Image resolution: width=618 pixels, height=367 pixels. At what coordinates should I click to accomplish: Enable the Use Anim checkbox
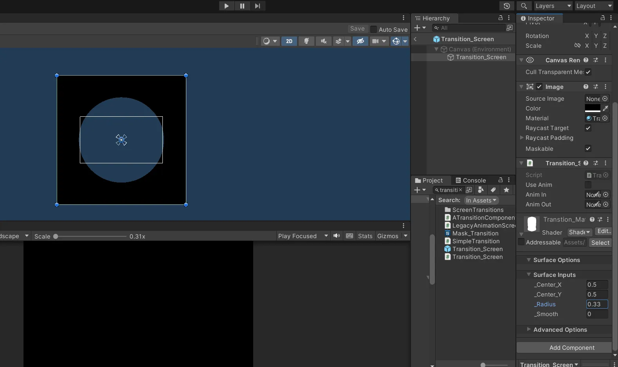(588, 185)
